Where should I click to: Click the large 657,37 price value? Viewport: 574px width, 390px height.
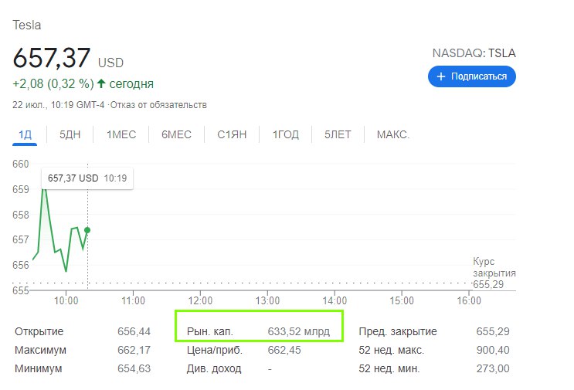pyautogui.click(x=52, y=58)
